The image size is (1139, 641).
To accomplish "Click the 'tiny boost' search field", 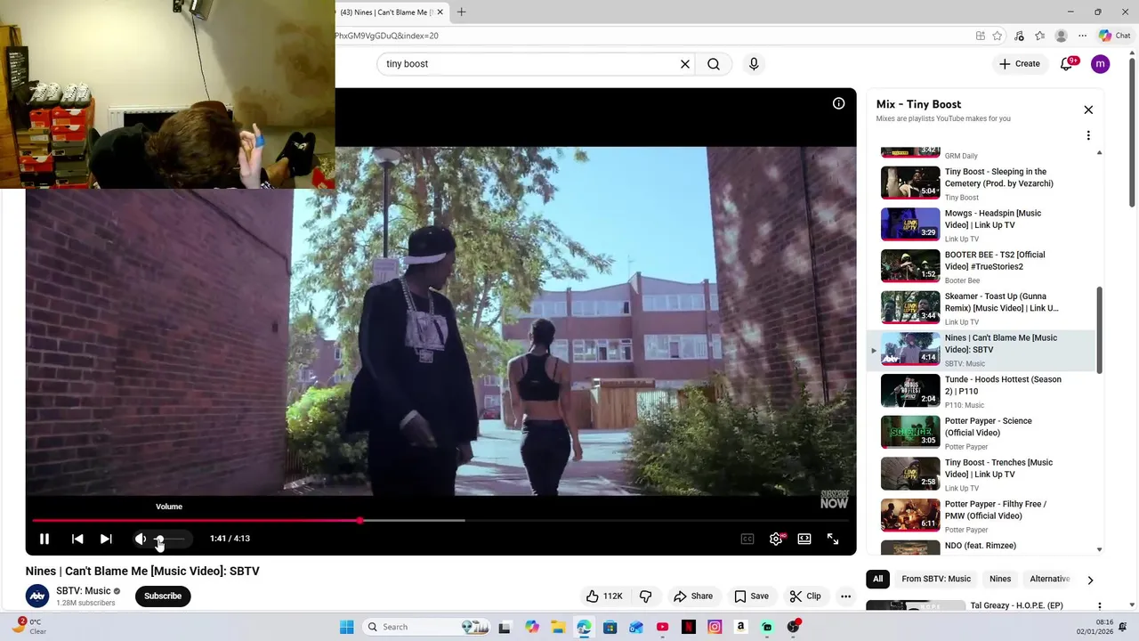I will [529, 64].
